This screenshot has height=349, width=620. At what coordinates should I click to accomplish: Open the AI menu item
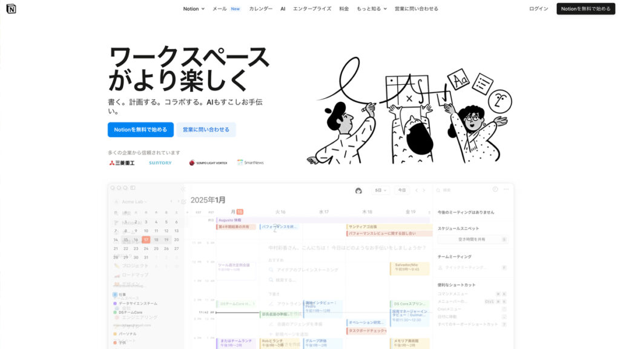pos(283,8)
